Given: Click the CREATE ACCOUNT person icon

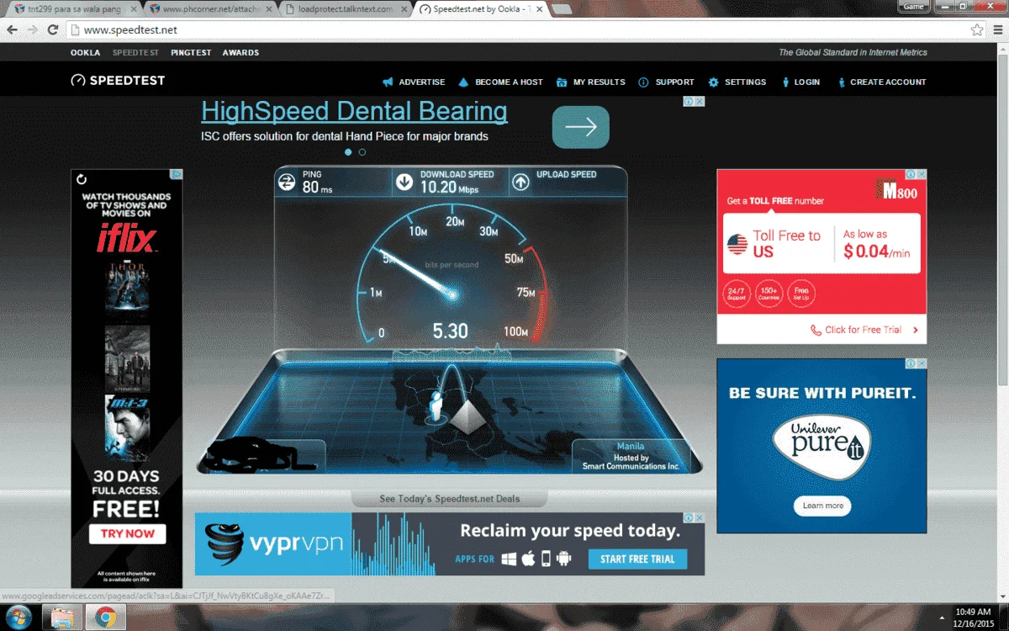Looking at the screenshot, I should point(841,82).
